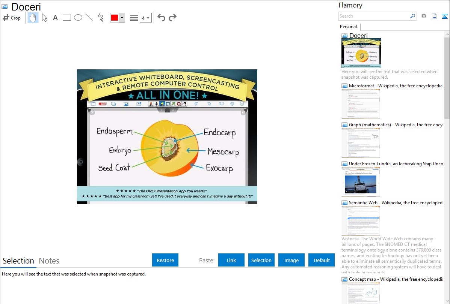Select the ellipse shape tool
Screen dimensions: 450x304
point(78,18)
